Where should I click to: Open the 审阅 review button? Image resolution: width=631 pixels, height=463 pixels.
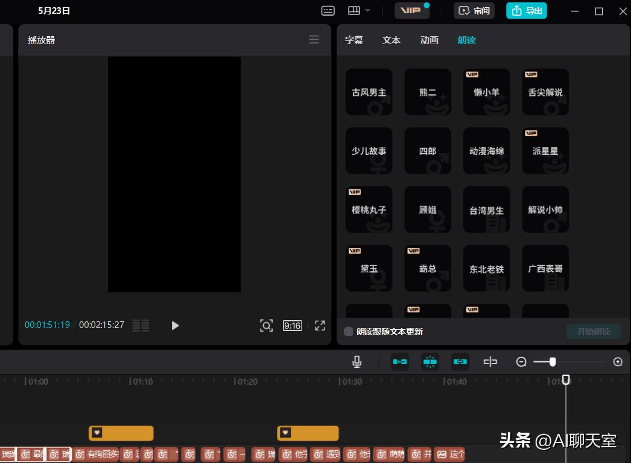(x=474, y=10)
